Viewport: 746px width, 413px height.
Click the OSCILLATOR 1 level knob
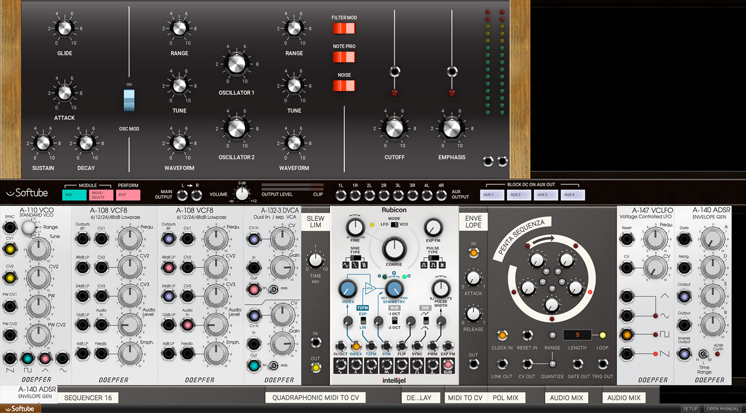pyautogui.click(x=237, y=64)
